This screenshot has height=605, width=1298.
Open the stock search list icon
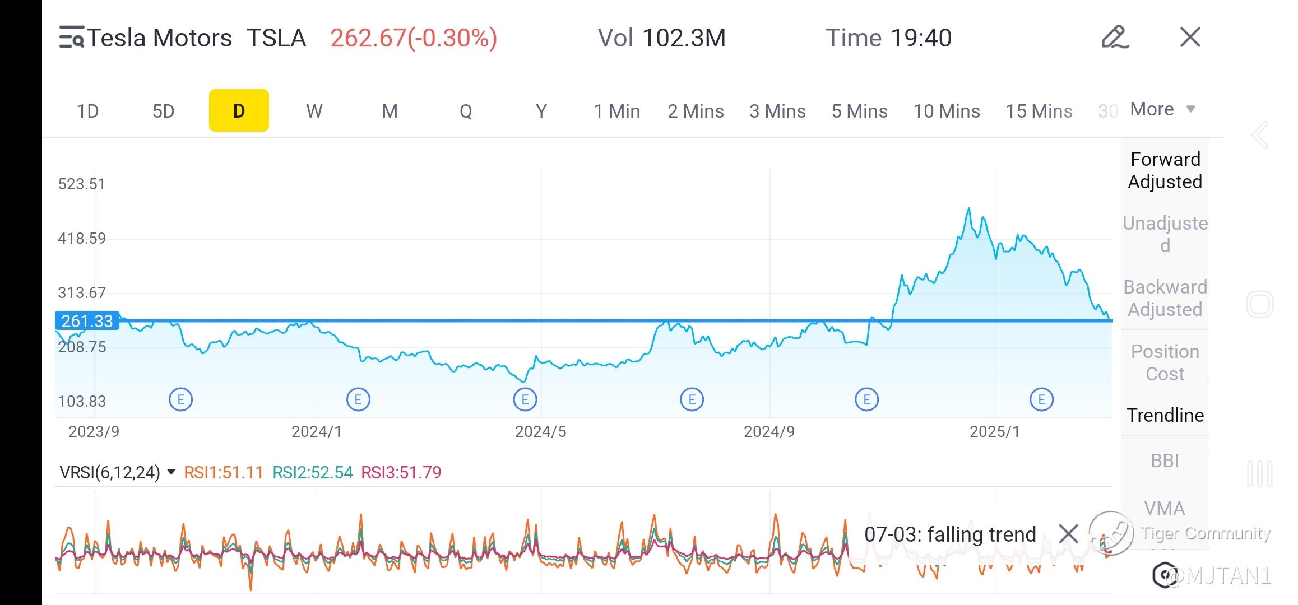72,38
